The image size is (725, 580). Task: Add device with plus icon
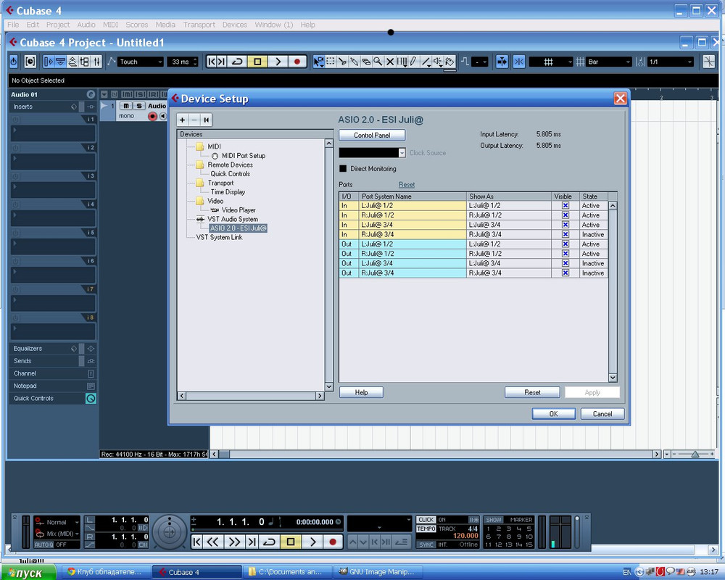click(x=182, y=120)
